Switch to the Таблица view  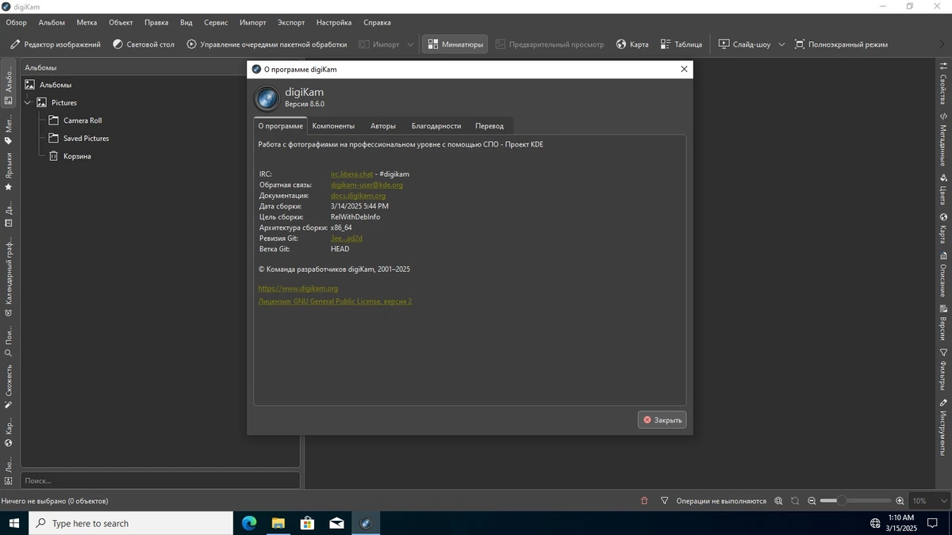pos(681,44)
